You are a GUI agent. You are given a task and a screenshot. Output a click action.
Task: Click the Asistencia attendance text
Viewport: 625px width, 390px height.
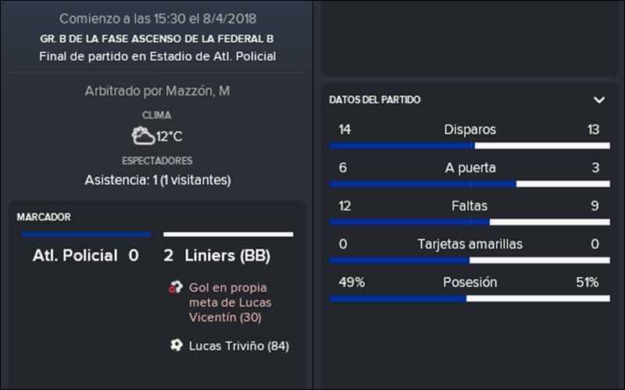[x=158, y=180]
